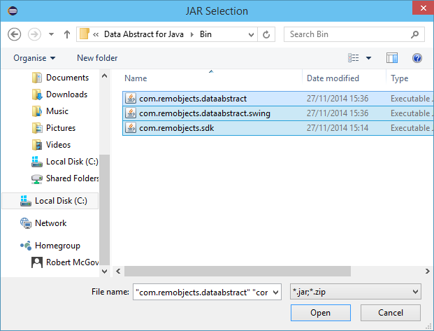
Task: Click the Pictures folder icon
Action: 37,128
